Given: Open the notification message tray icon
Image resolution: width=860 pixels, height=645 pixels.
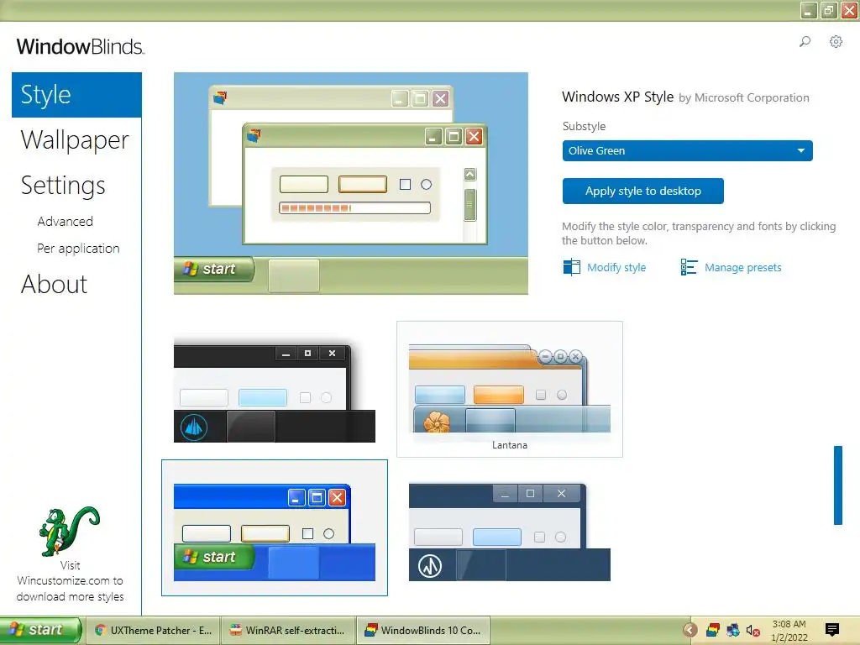Looking at the screenshot, I should tap(832, 630).
